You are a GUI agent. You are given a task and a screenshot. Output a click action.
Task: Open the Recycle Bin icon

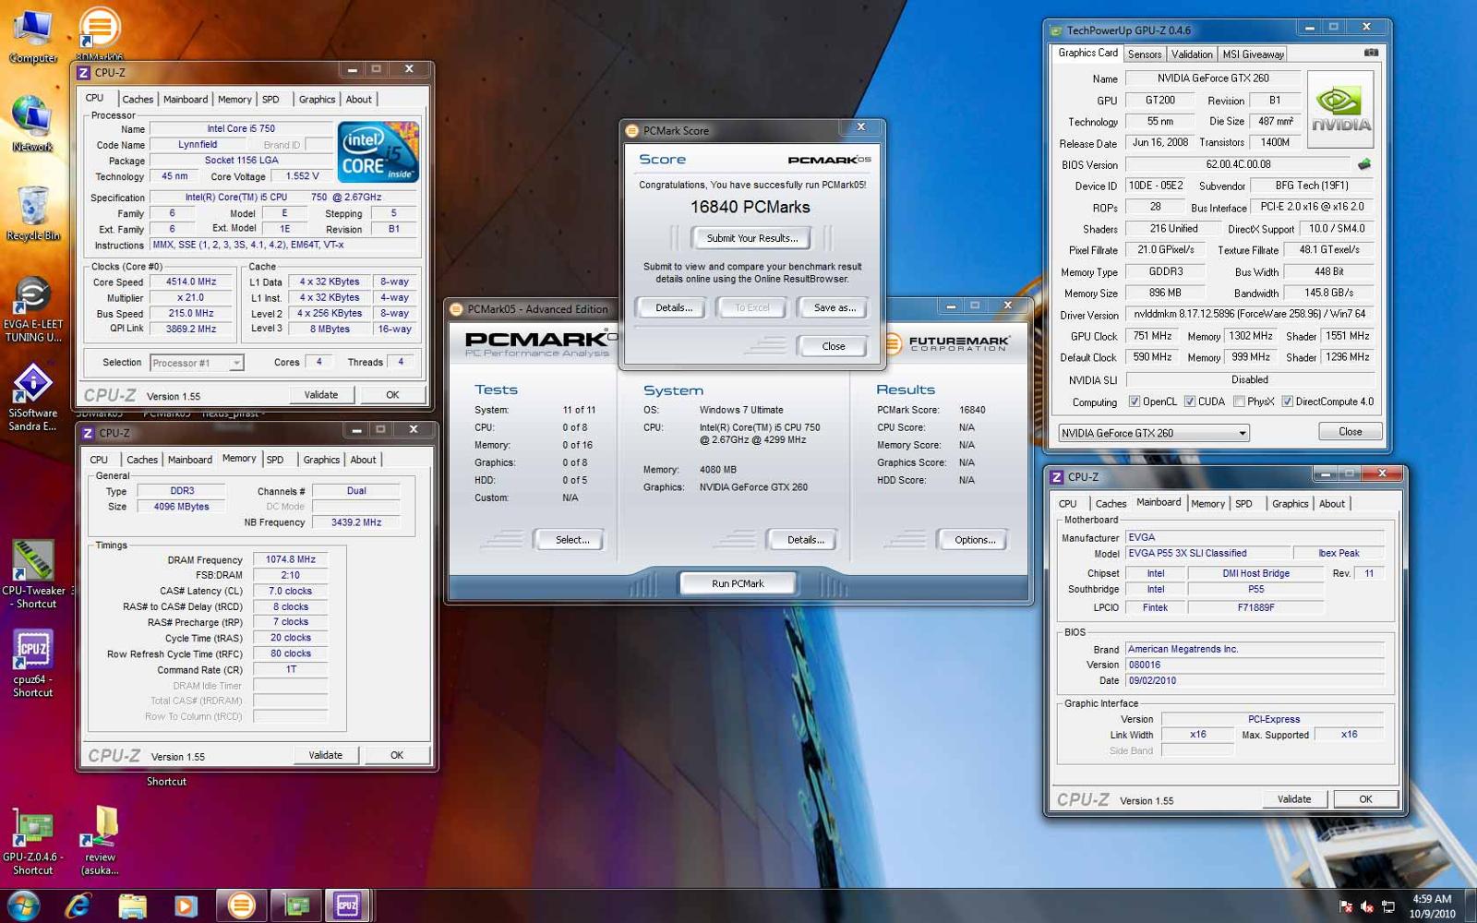tap(33, 213)
